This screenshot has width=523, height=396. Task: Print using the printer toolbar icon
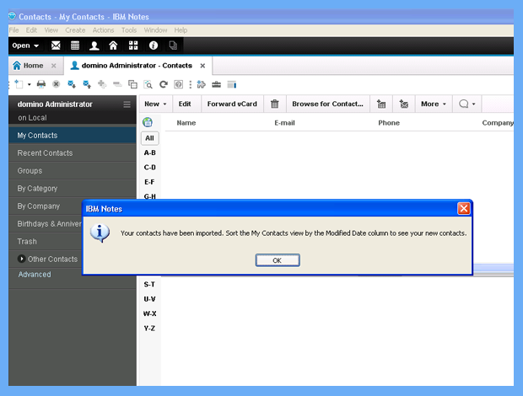coord(41,84)
